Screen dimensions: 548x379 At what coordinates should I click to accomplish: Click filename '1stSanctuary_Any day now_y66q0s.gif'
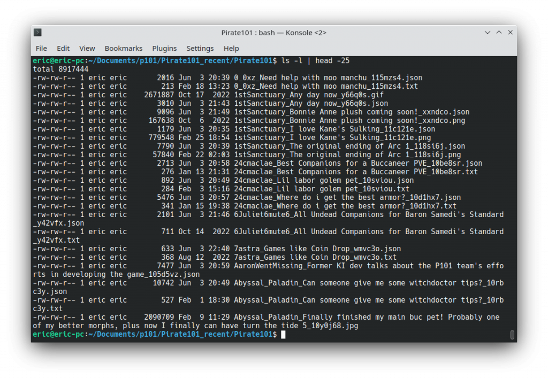point(309,95)
